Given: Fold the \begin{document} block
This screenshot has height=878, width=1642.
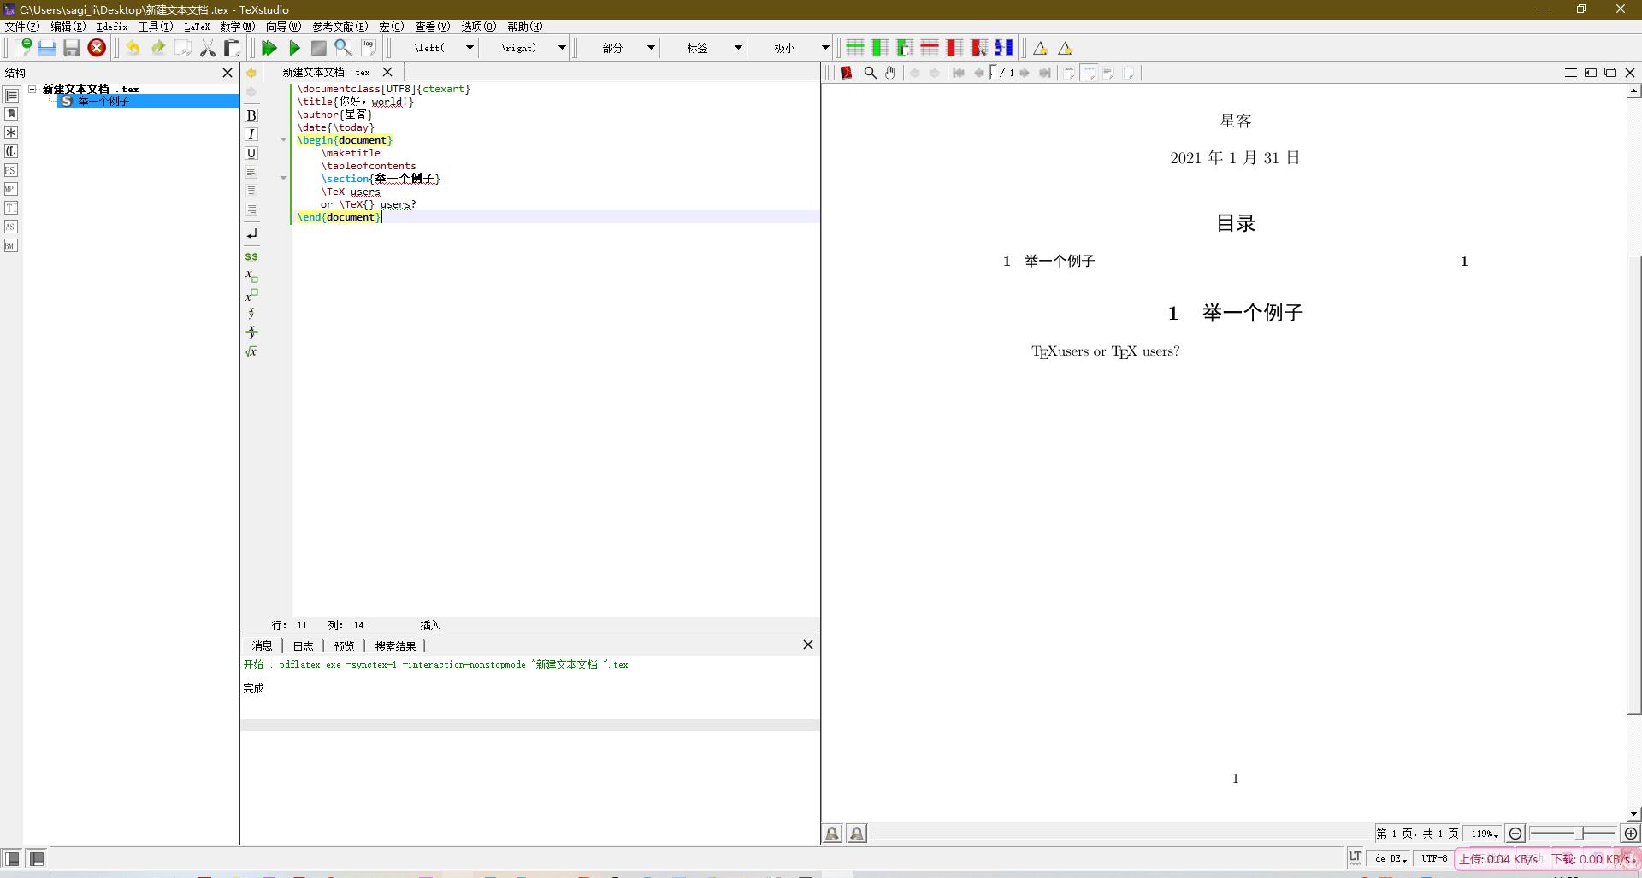Looking at the screenshot, I should point(283,139).
